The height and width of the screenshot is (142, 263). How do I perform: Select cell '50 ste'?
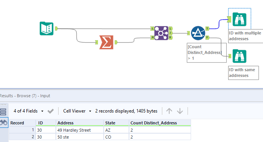[x=80, y=137]
